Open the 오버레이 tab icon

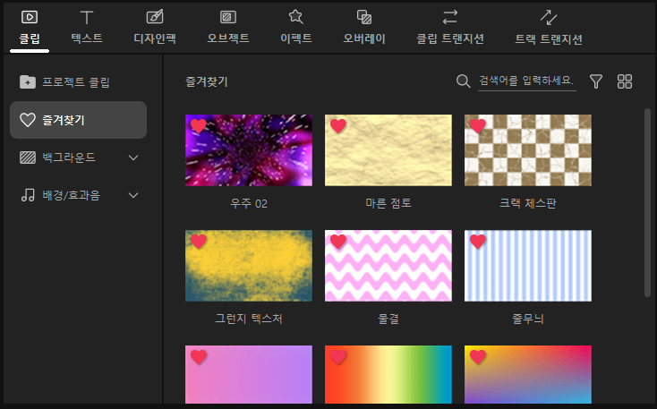(x=364, y=17)
